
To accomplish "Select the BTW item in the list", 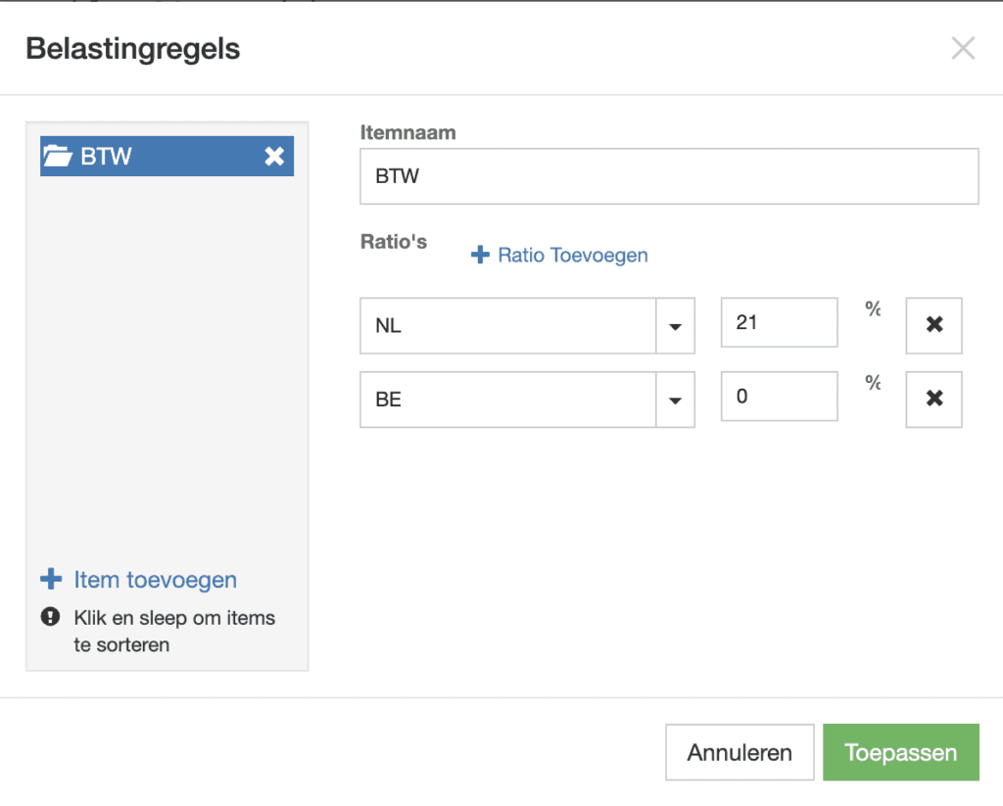I will (x=167, y=156).
